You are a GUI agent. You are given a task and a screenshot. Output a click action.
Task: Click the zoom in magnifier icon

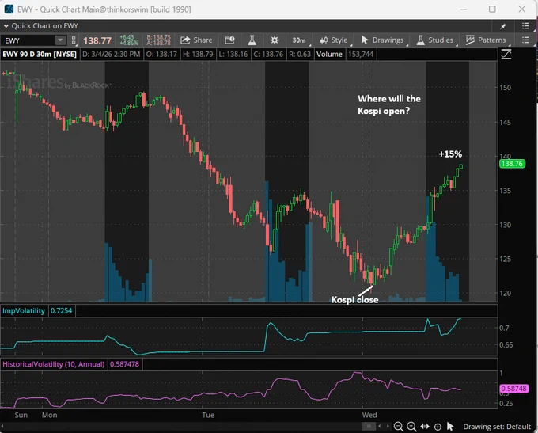coord(411,427)
